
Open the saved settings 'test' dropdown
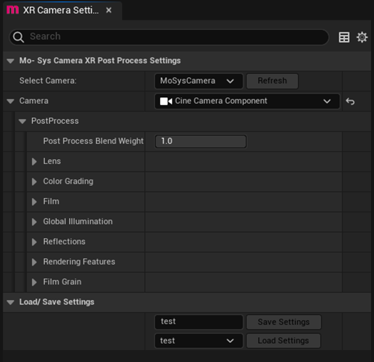(x=199, y=341)
